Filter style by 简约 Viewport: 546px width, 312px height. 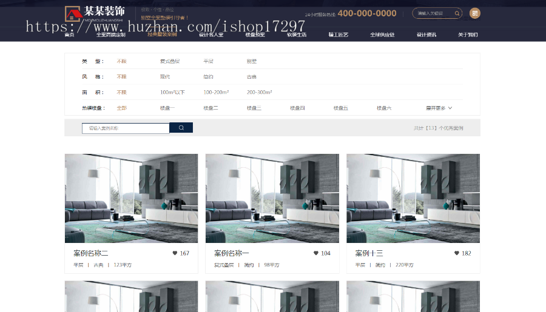tap(208, 77)
